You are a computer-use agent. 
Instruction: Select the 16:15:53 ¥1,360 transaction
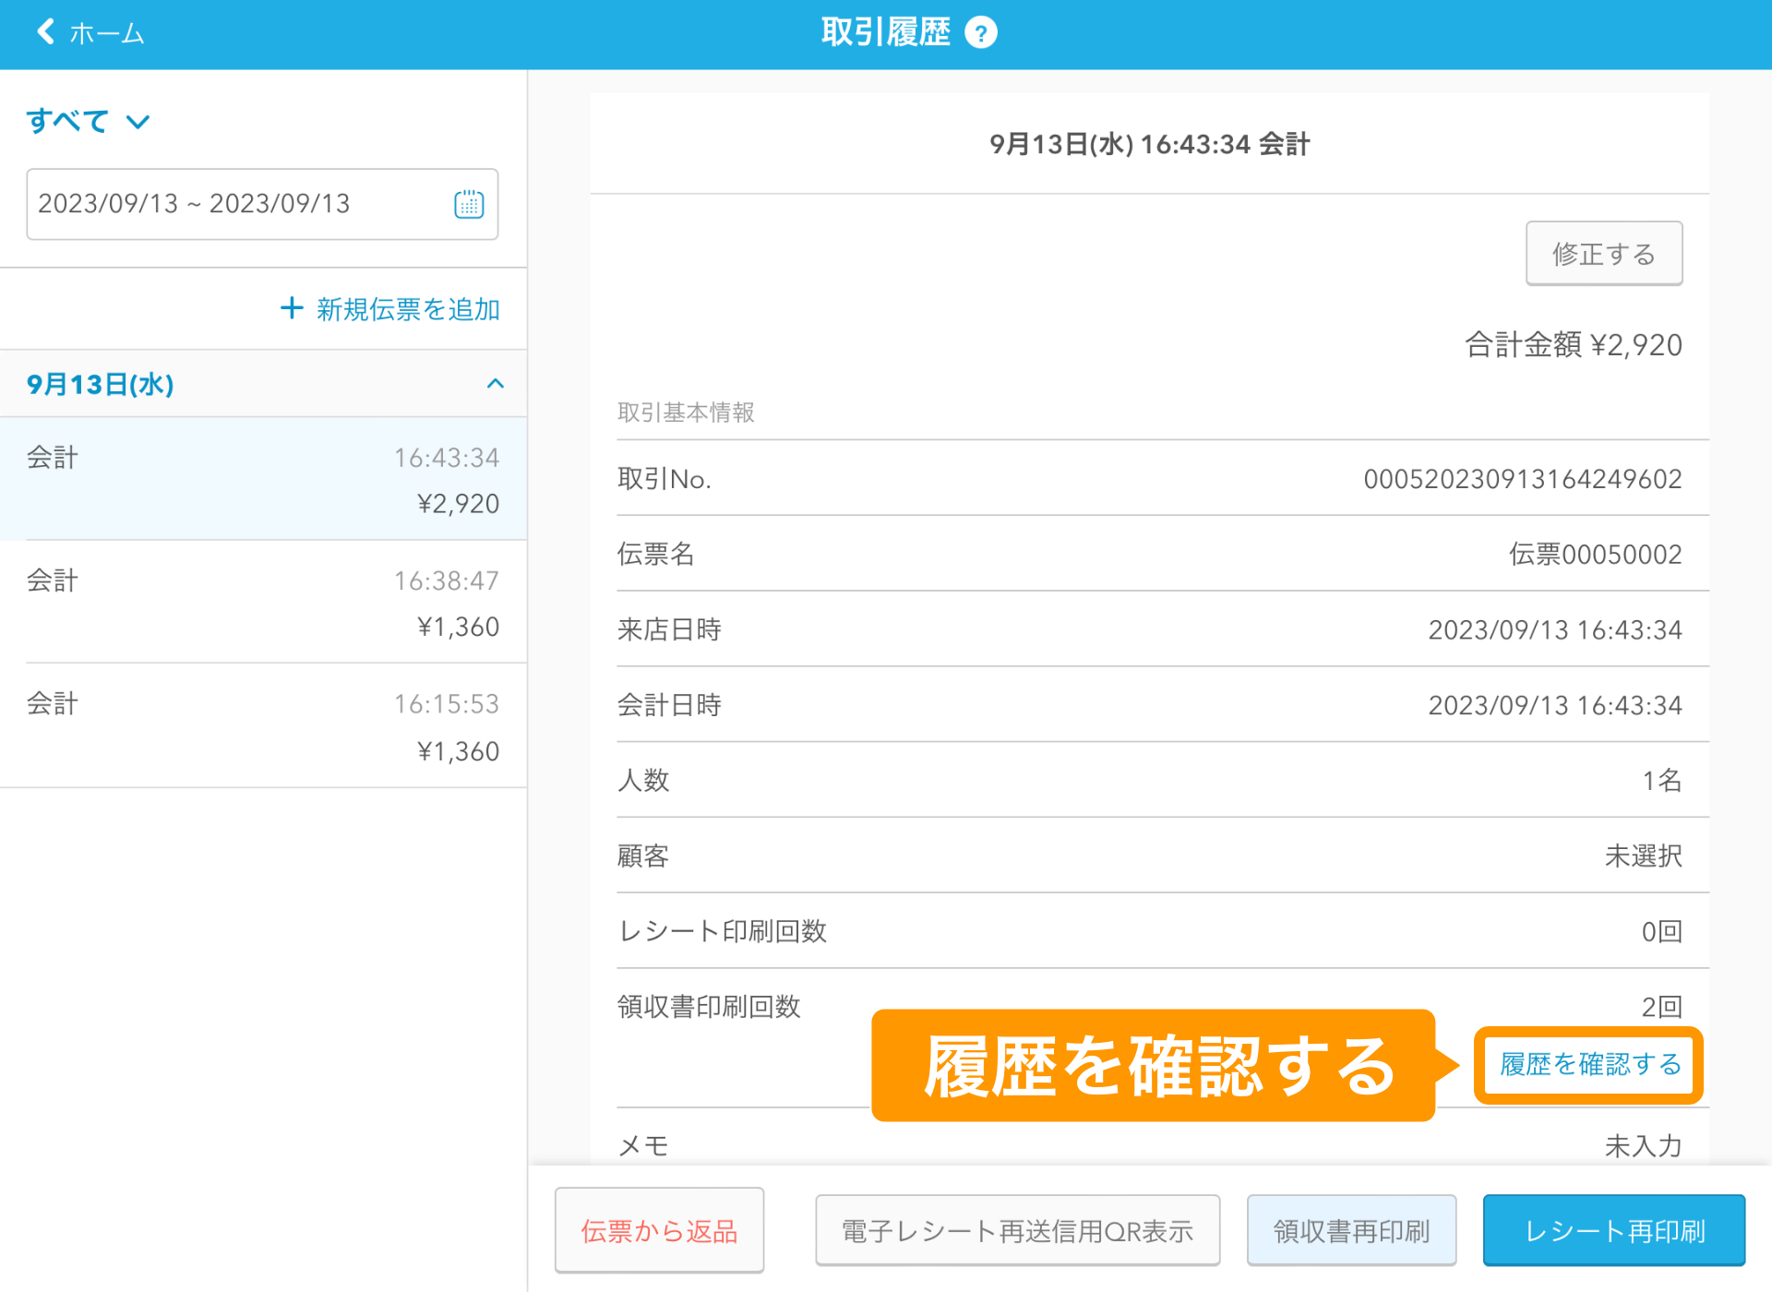263,725
